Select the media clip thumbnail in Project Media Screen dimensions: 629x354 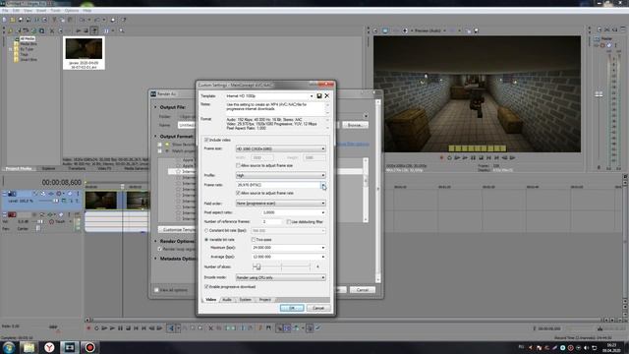pos(84,53)
